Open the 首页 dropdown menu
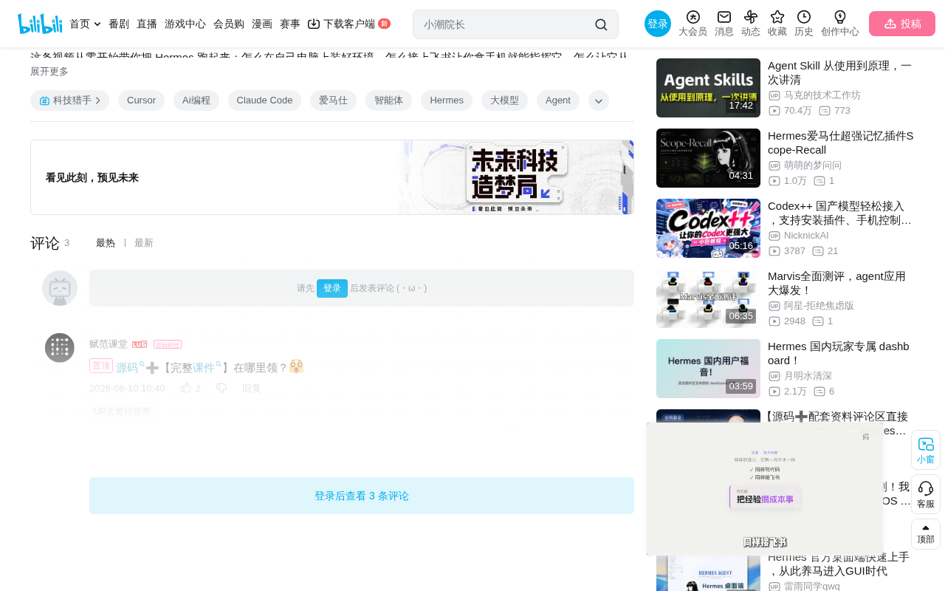The height and width of the screenshot is (591, 945). 85,24
